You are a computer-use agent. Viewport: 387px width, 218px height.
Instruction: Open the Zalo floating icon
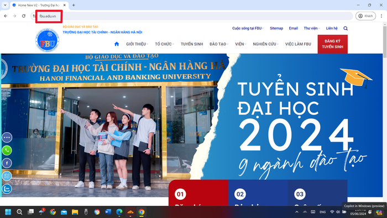(x=7, y=189)
